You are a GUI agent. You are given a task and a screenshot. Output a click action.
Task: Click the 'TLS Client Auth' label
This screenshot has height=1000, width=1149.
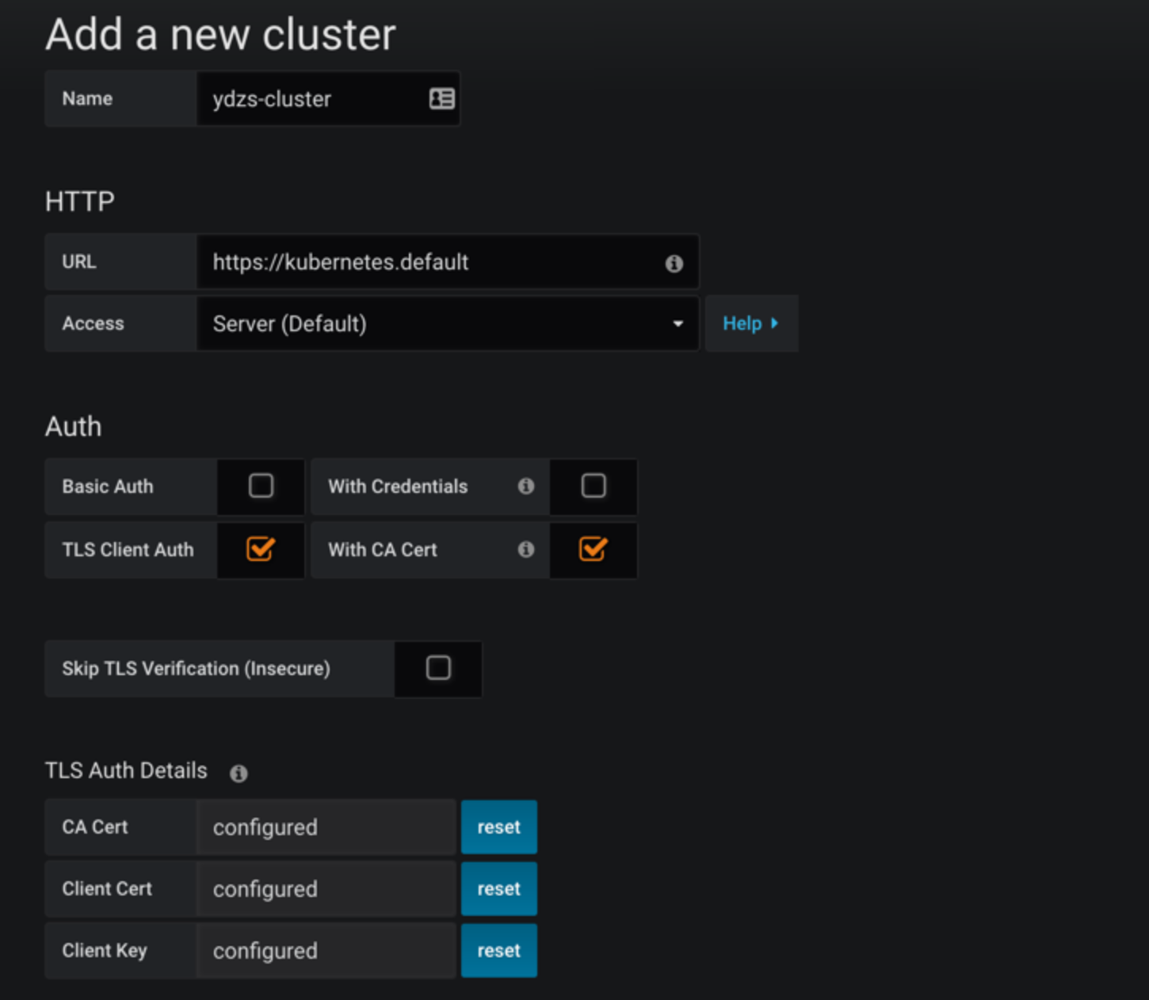click(x=128, y=550)
